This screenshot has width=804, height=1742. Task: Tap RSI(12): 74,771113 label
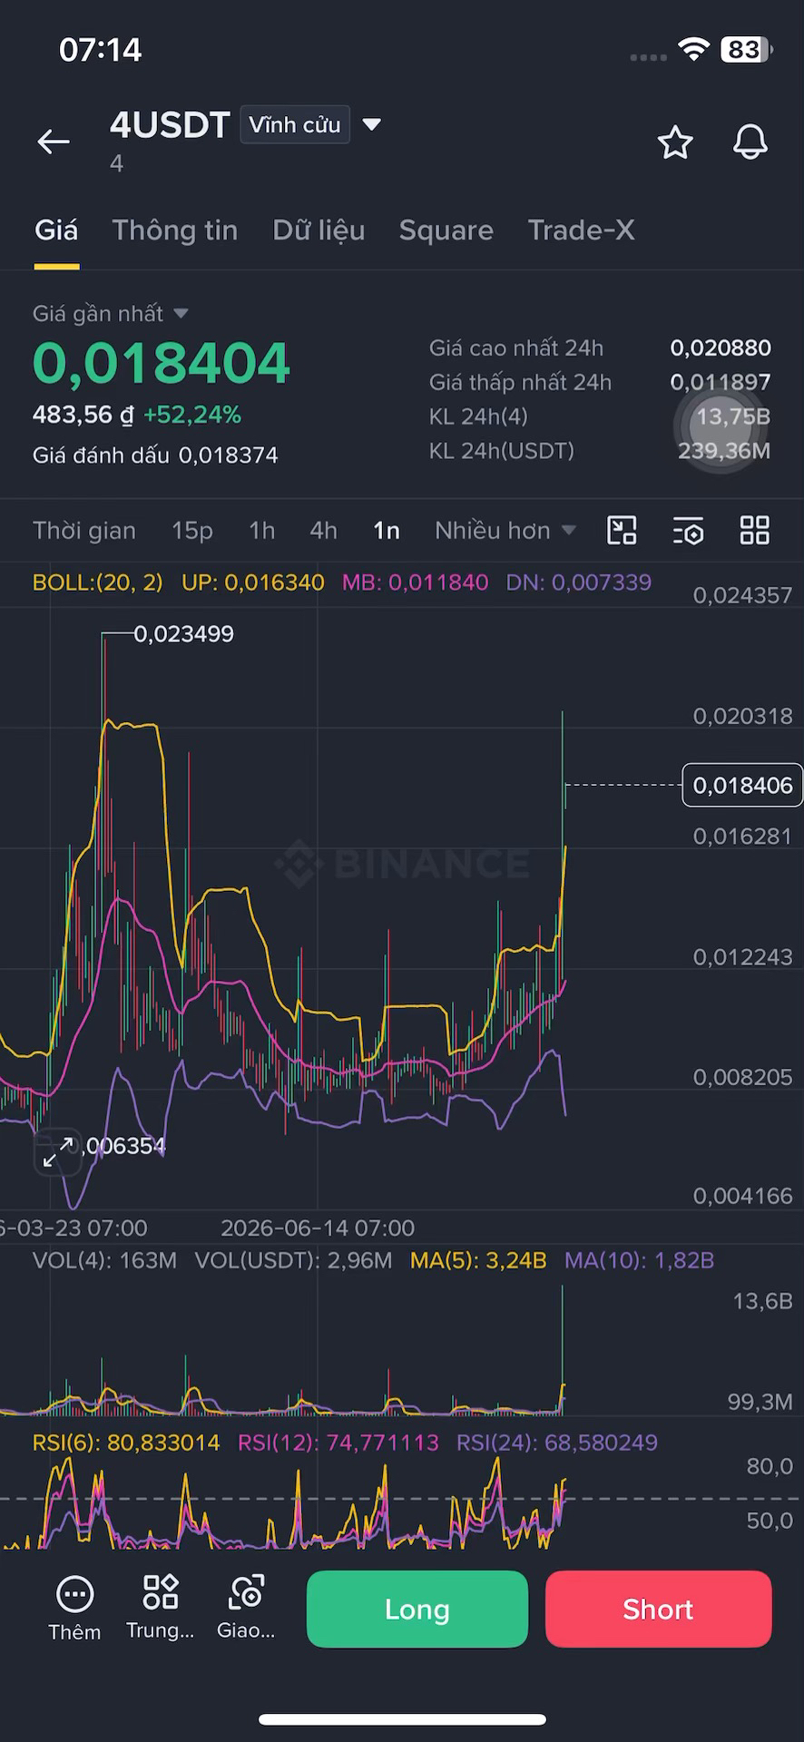coord(338,1443)
